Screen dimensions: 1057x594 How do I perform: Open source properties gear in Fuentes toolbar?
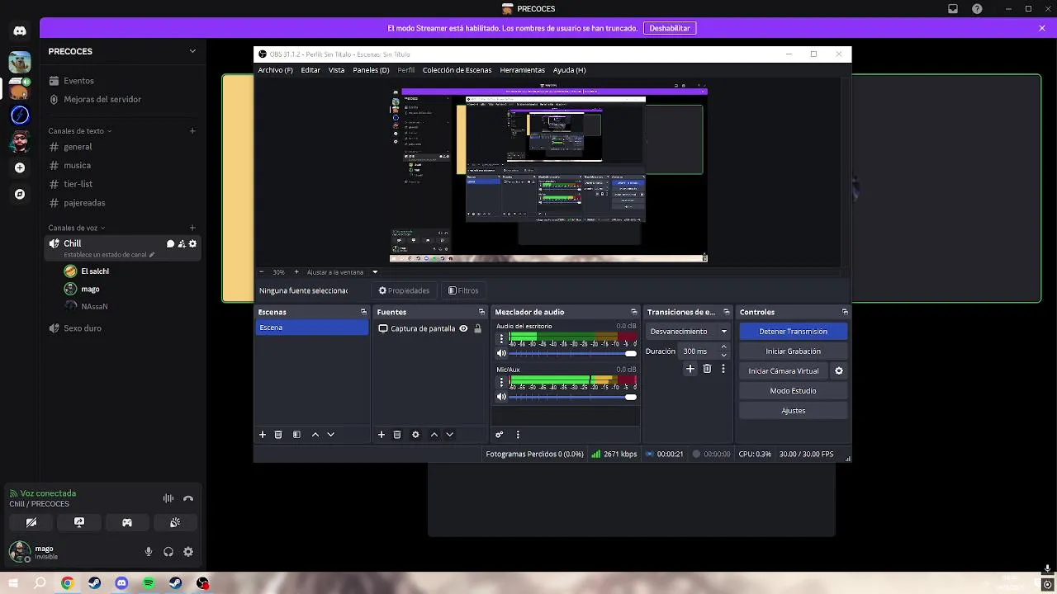point(415,435)
